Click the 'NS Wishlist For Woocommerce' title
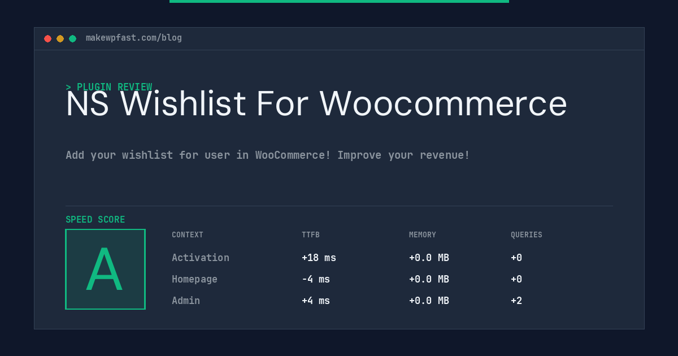 click(x=316, y=104)
